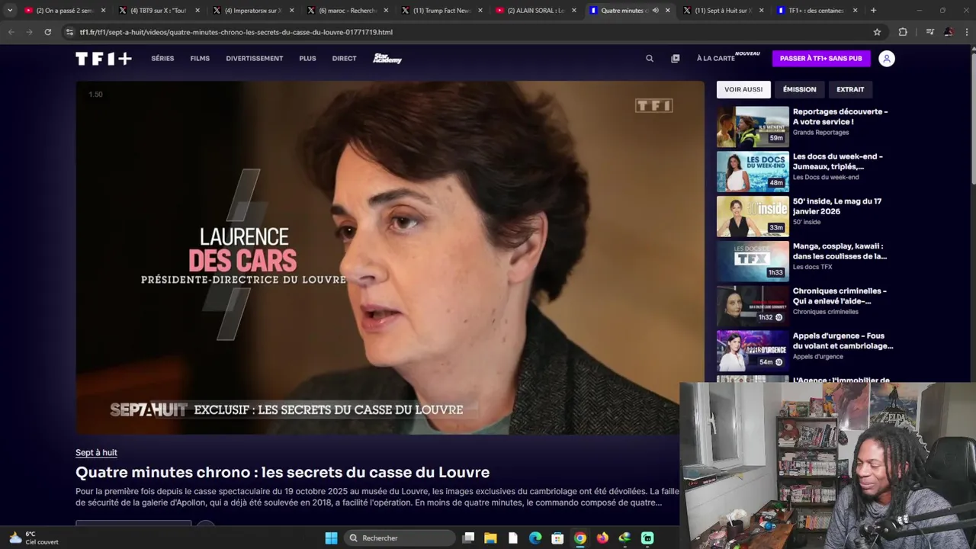Click the main video player area
The width and height of the screenshot is (976, 549).
[x=390, y=258]
